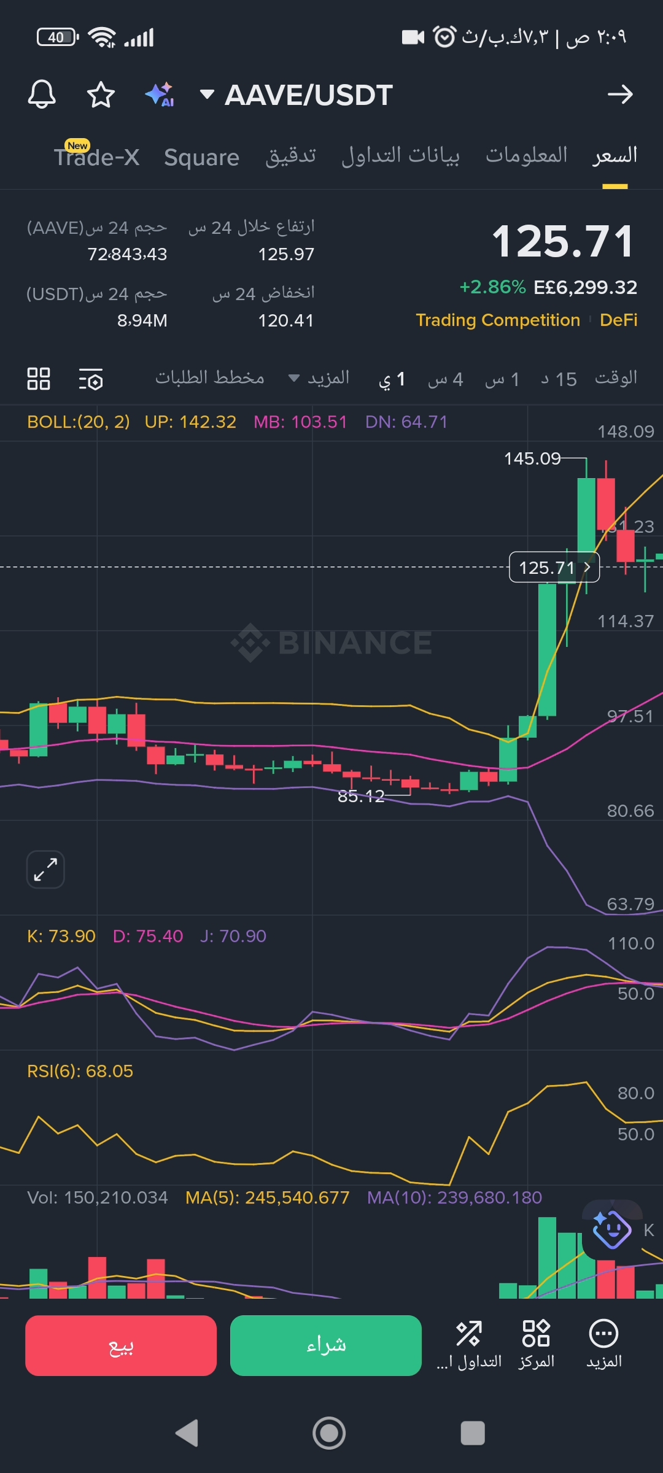663x1473 pixels.
Task: Tap the Android back navigation button
Action: click(187, 1433)
